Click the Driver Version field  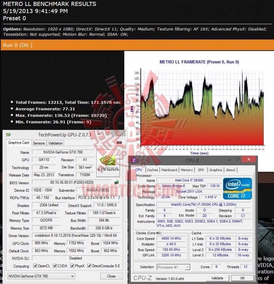76,235
